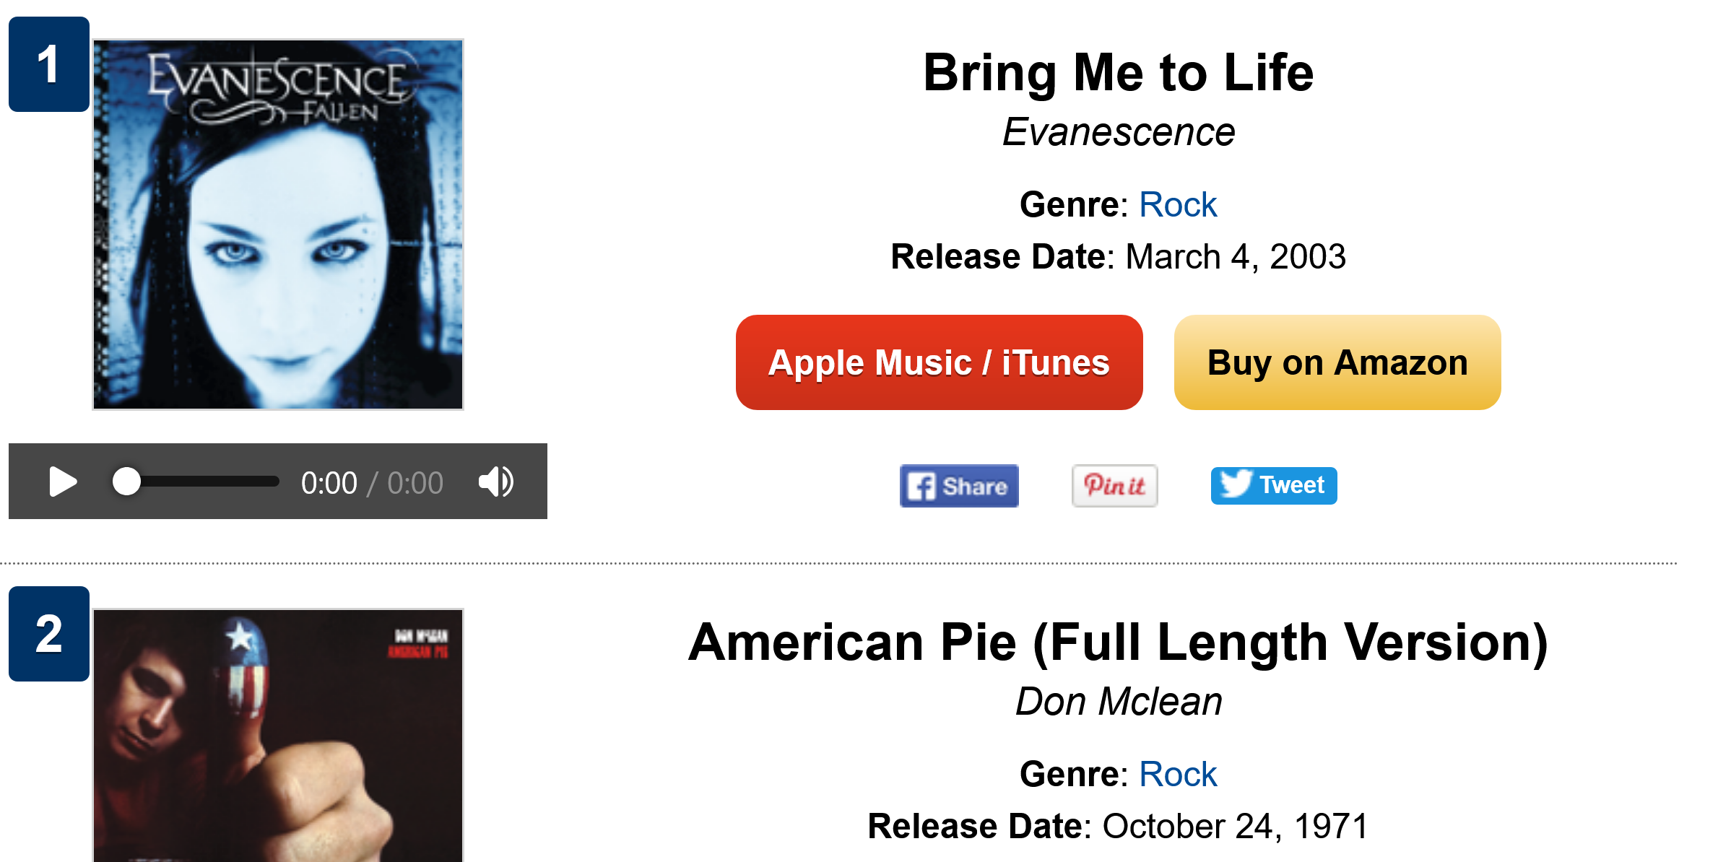Pin it on Pinterest
The image size is (1718, 862).
click(x=1114, y=486)
